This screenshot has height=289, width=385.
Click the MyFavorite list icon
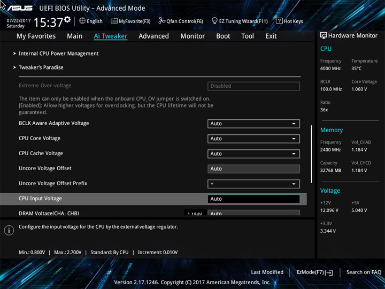click(114, 21)
